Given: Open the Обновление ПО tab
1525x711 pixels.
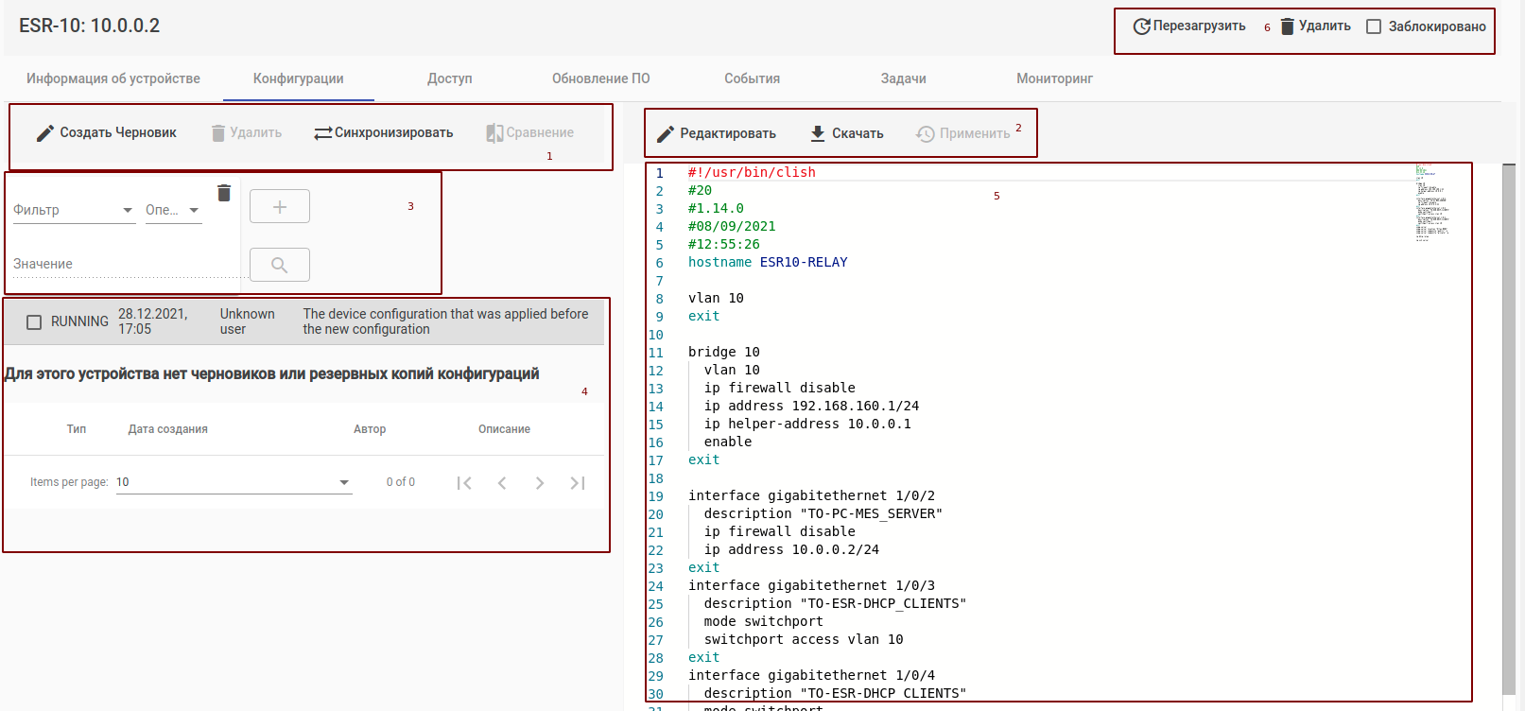Looking at the screenshot, I should [600, 78].
